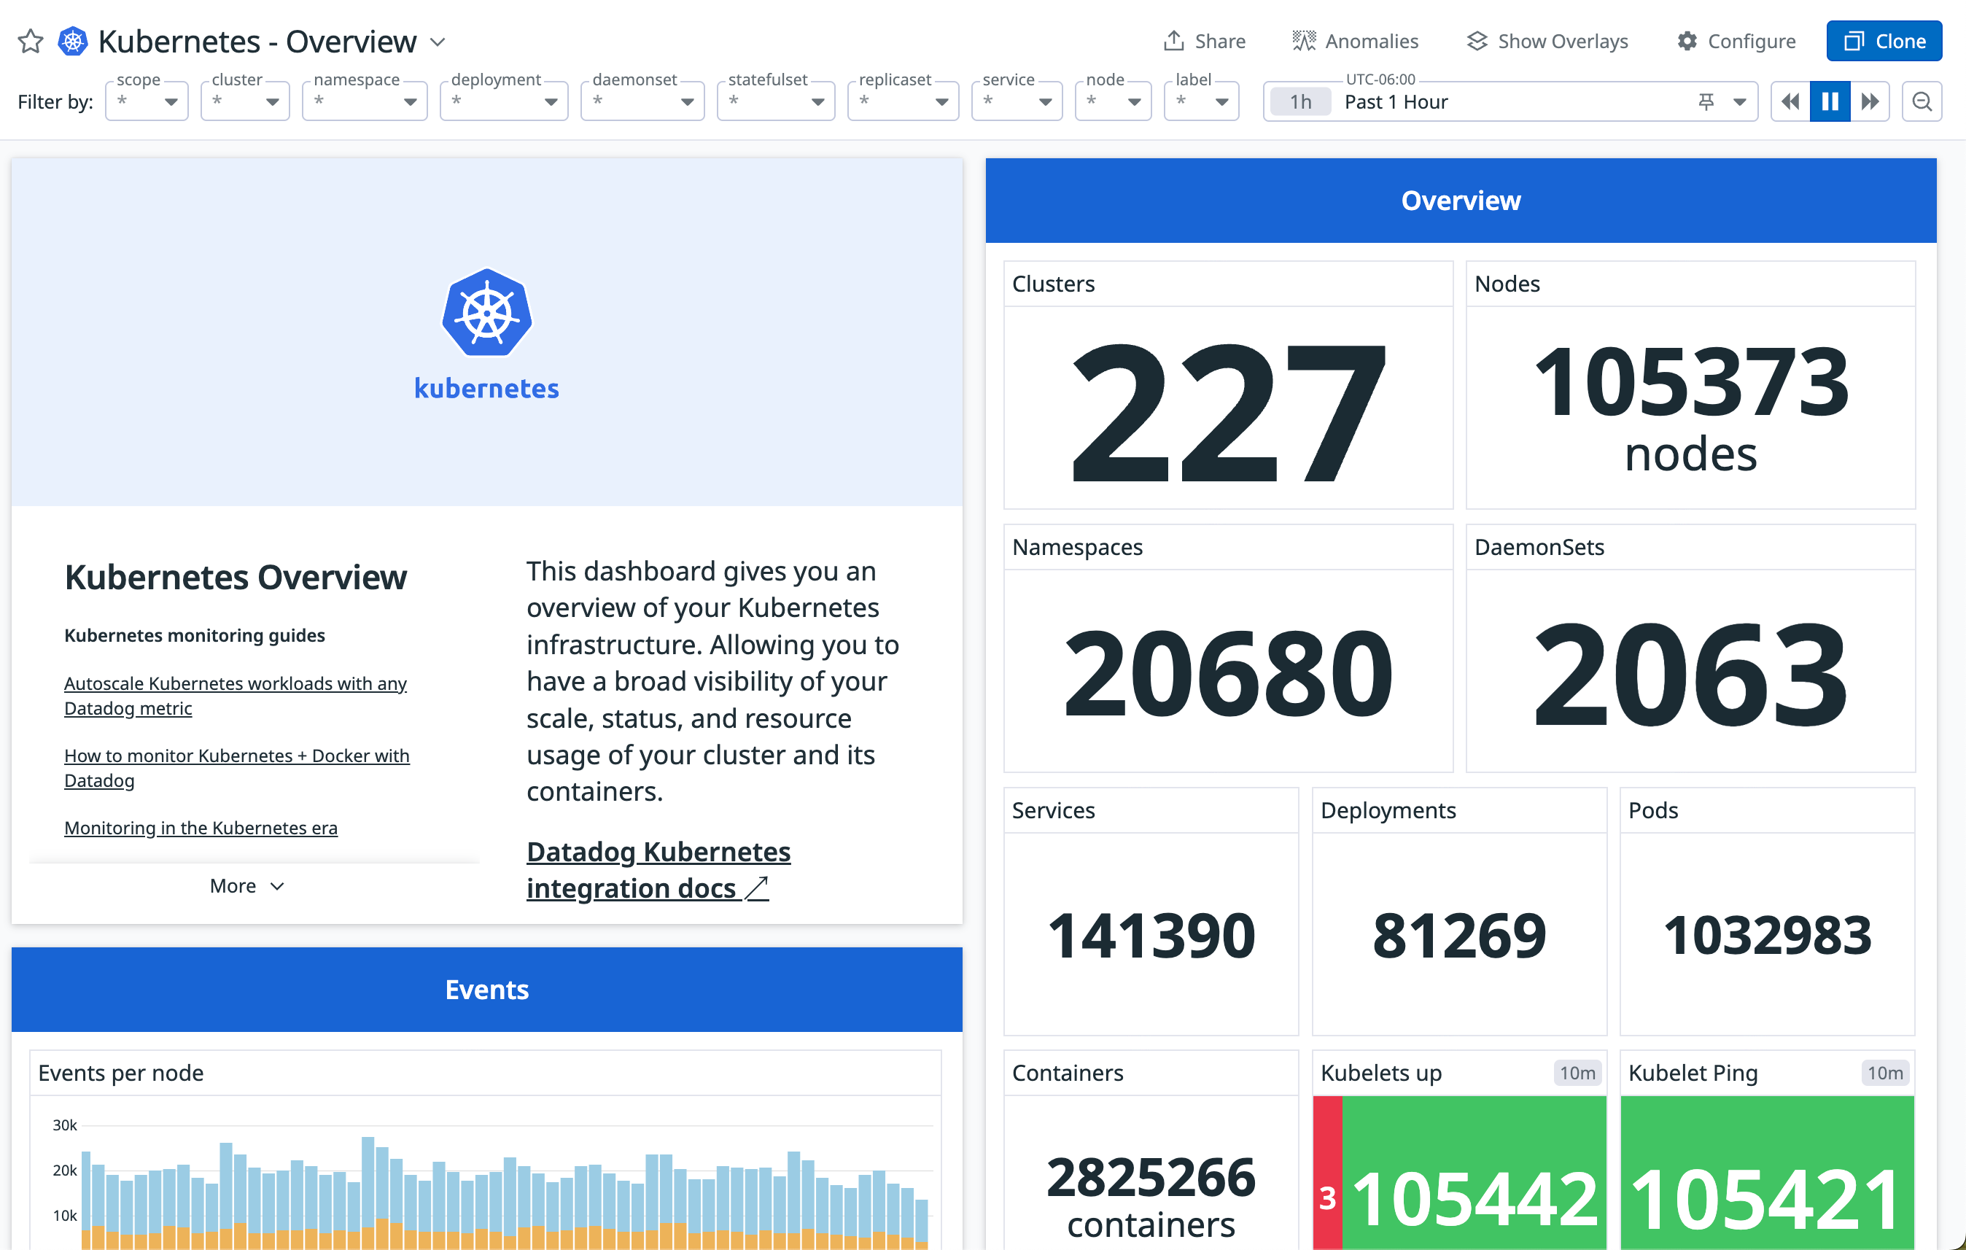Expand the deployment filter dropdown

[504, 101]
